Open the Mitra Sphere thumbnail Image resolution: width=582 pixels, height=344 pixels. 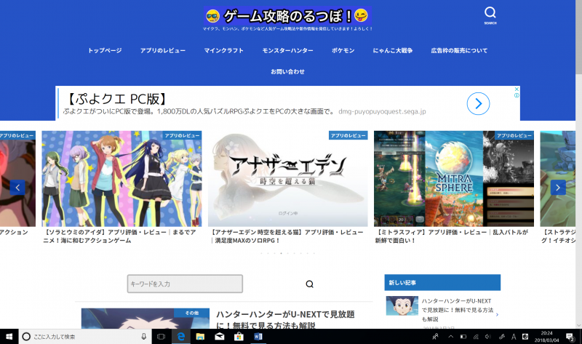453,178
